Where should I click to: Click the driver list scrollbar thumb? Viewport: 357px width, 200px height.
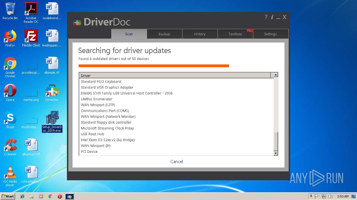[x=276, y=141]
